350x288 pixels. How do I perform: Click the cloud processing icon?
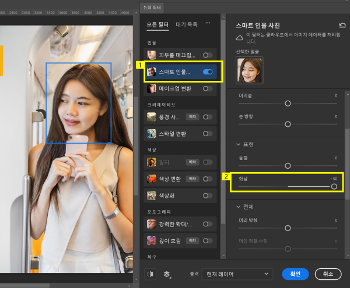click(240, 38)
